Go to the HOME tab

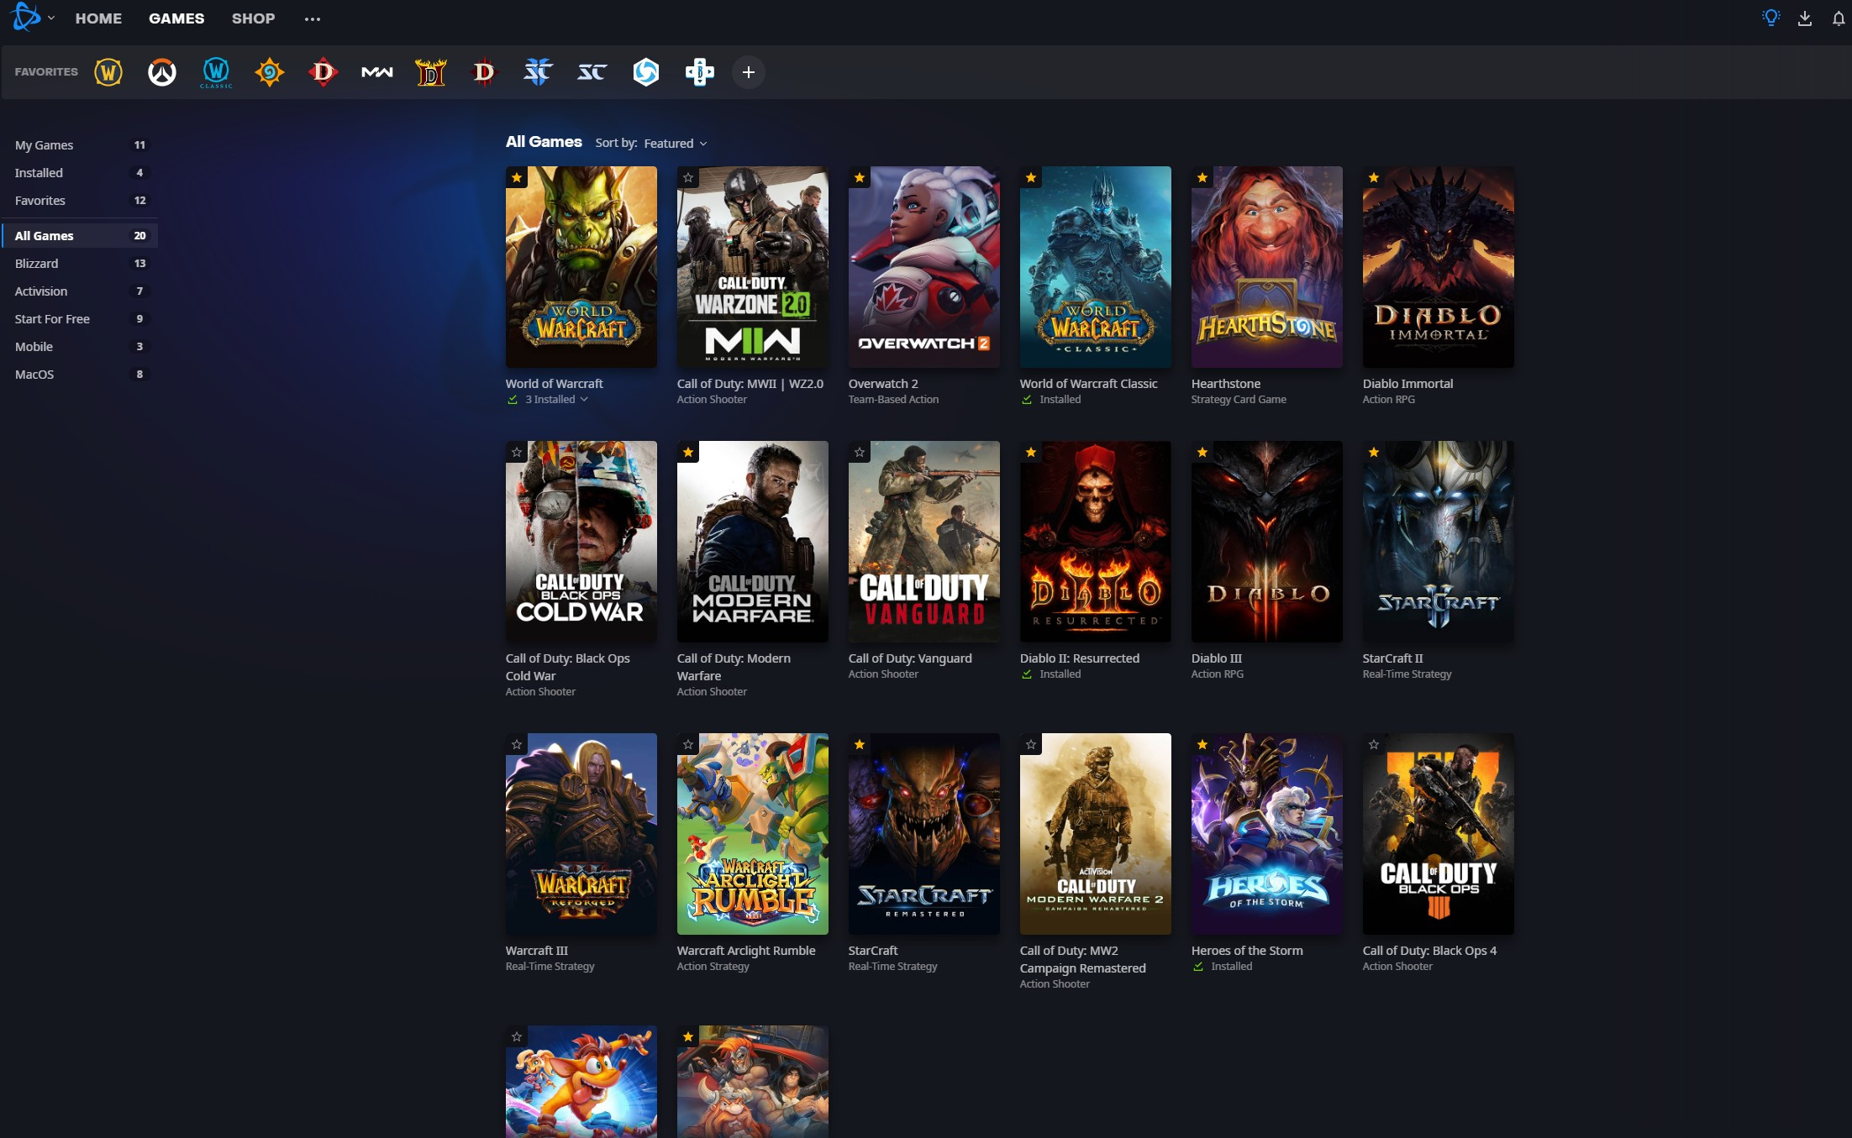point(98,18)
